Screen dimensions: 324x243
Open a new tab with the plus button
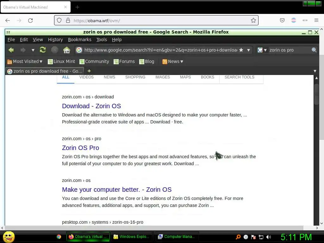(x=77, y=7)
